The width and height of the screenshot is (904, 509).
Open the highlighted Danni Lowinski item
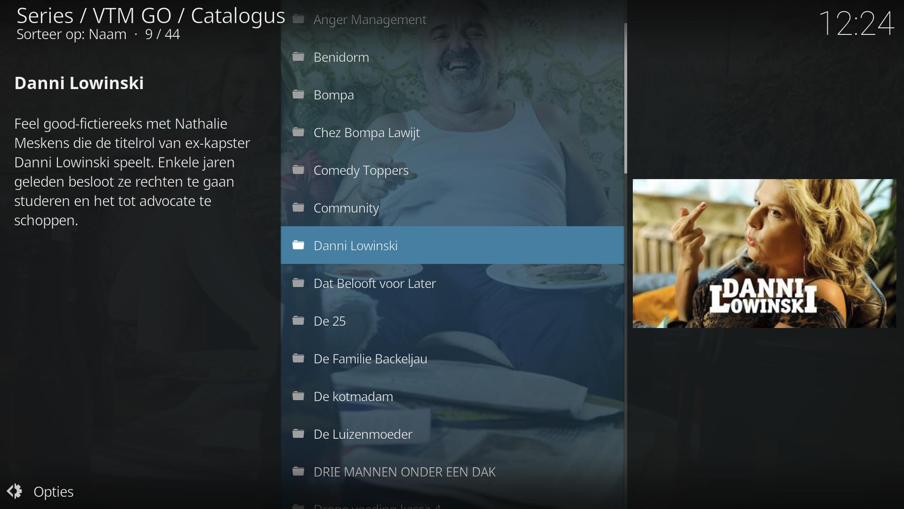point(355,246)
